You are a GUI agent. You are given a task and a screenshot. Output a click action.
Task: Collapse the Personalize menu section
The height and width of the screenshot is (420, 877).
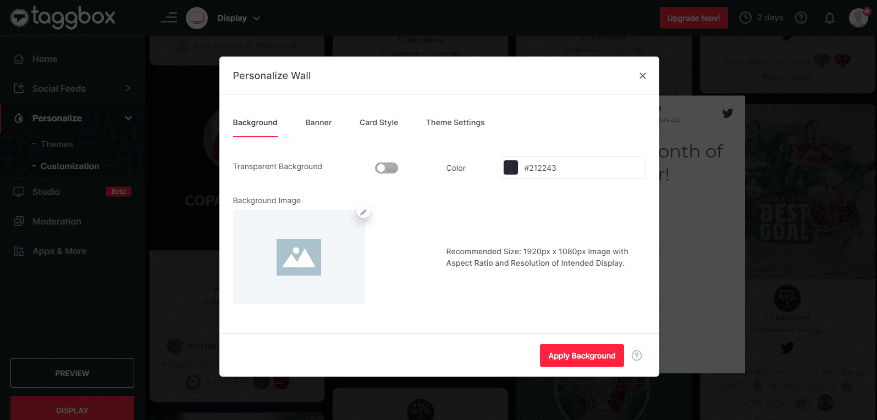pos(128,118)
